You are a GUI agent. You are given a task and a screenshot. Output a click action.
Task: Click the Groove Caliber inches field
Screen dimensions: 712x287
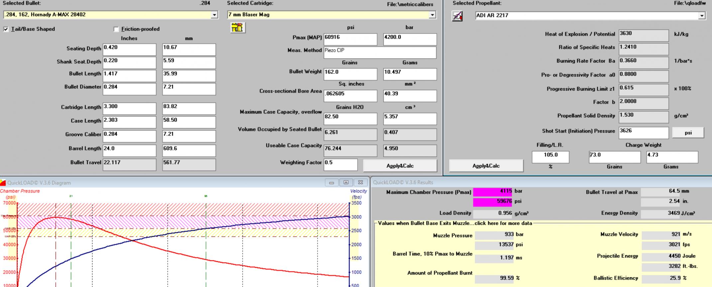tap(129, 136)
